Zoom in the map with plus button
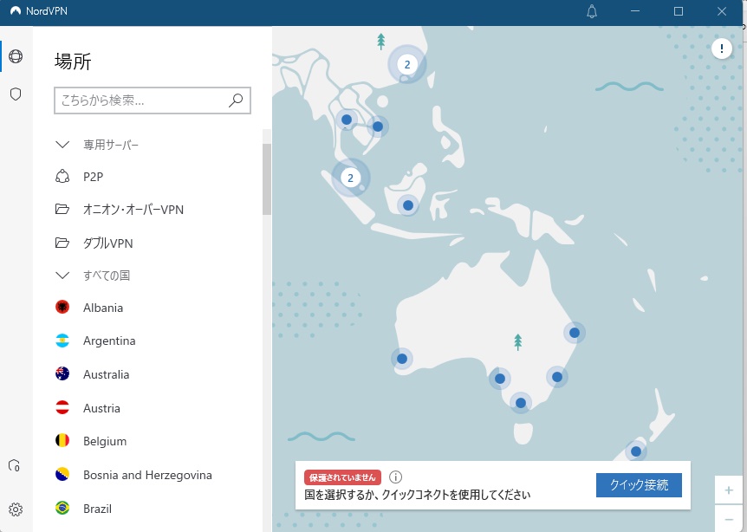747x532 pixels. point(729,490)
